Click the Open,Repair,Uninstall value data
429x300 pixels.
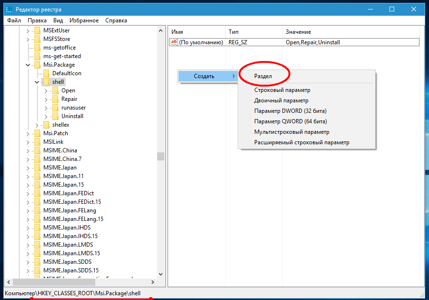pyautogui.click(x=313, y=42)
